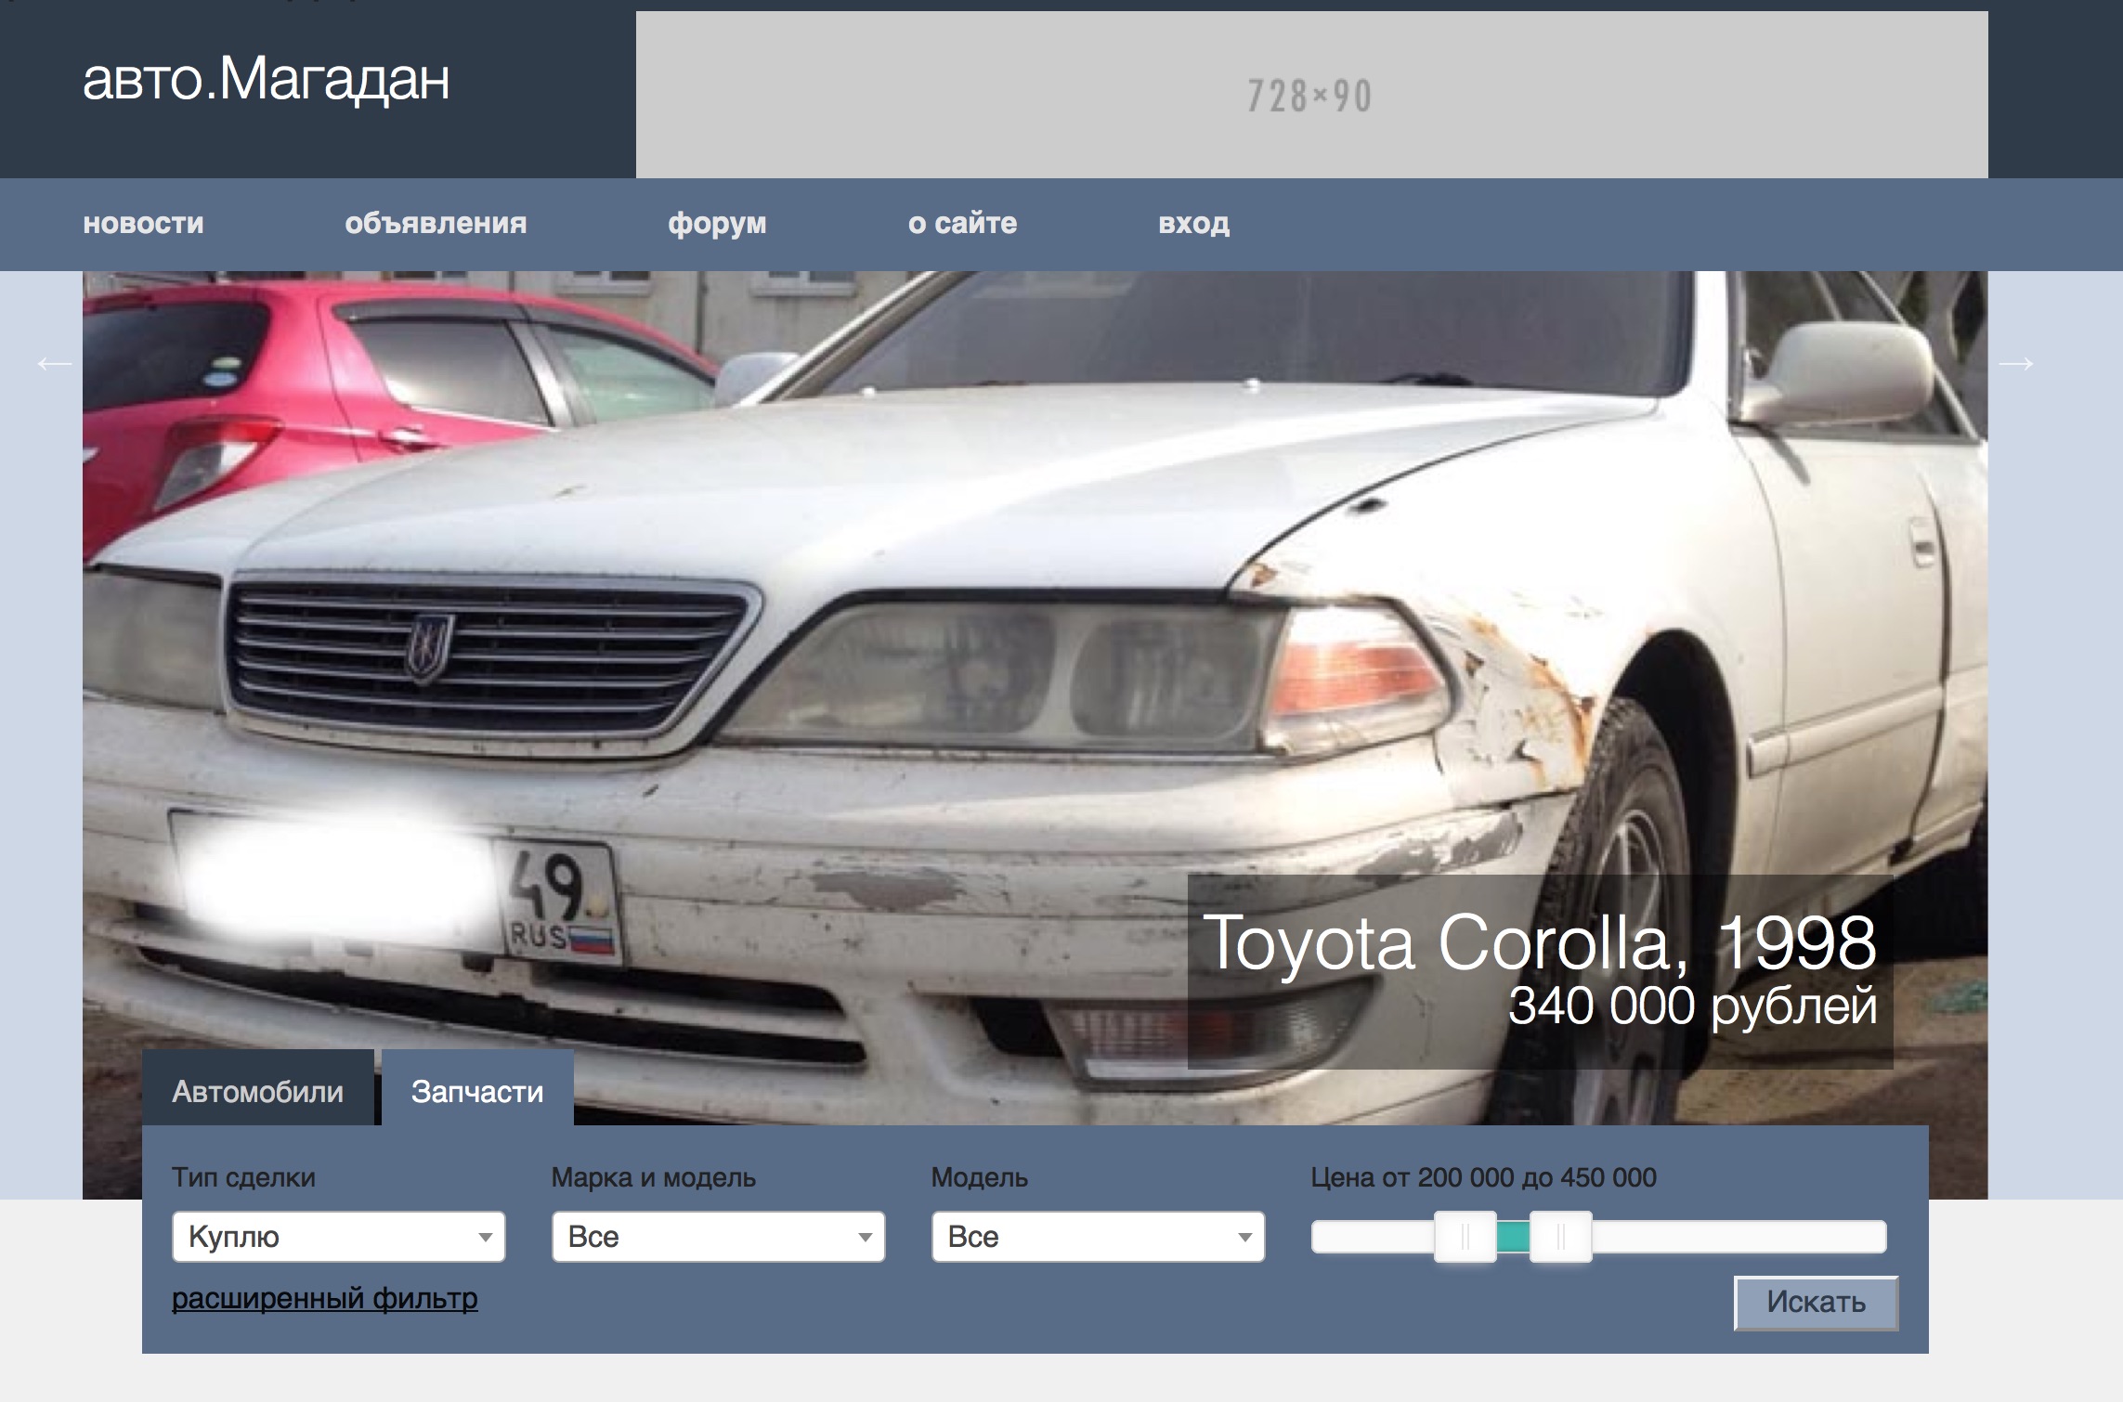Go to the объявления section

pyautogui.click(x=436, y=224)
